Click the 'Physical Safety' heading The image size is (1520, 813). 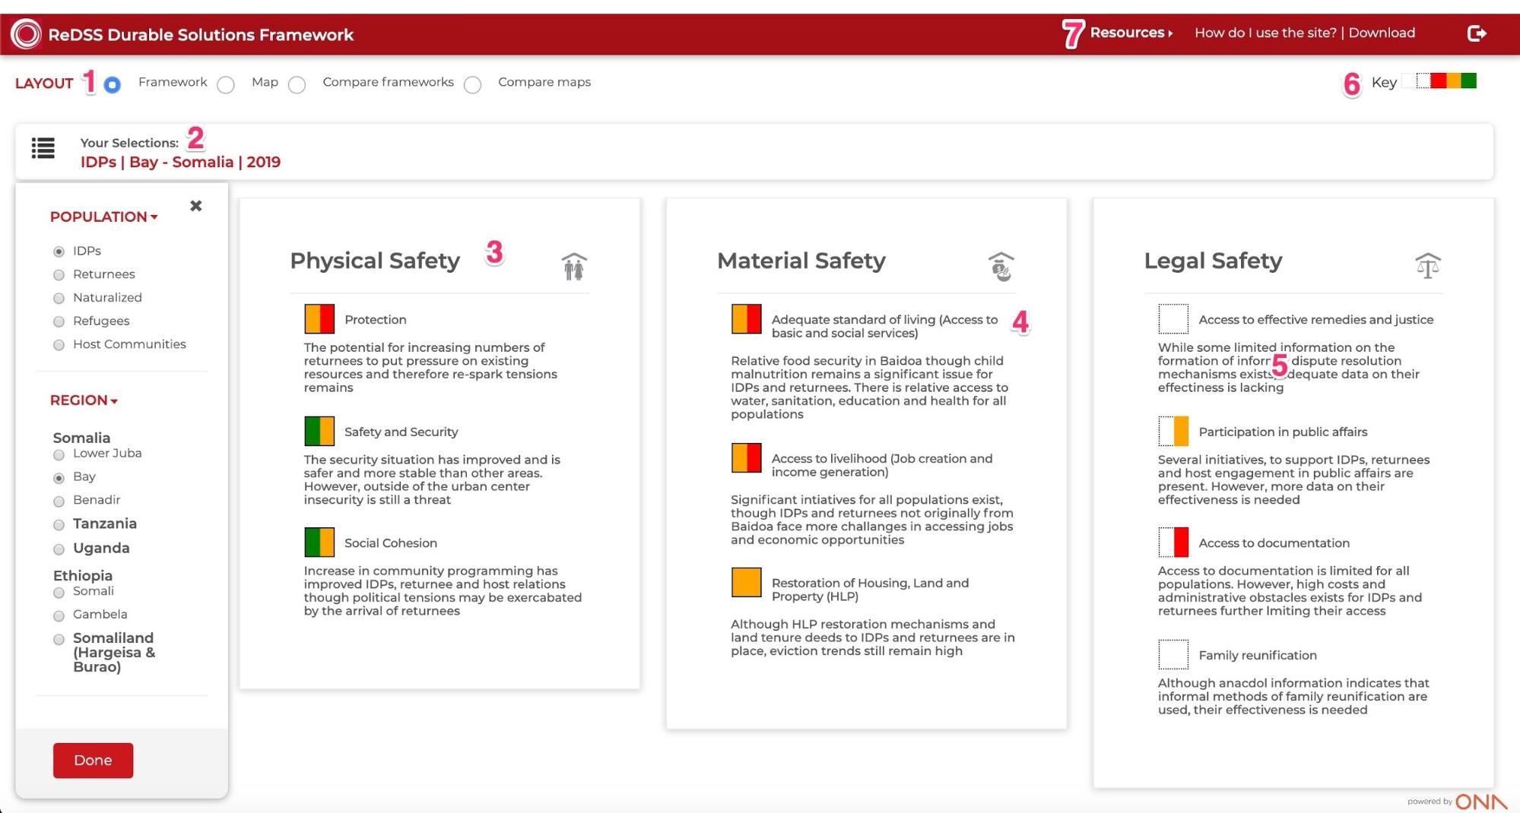point(375,261)
